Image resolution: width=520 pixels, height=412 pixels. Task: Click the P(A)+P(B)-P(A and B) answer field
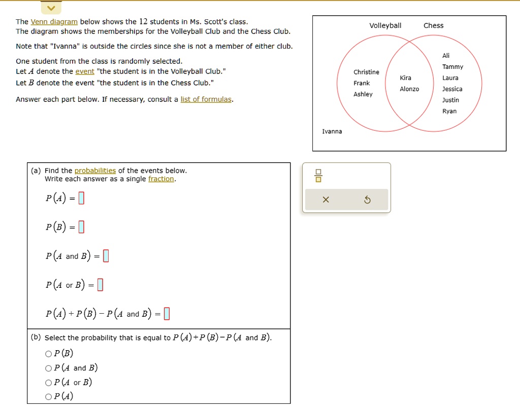click(x=167, y=313)
